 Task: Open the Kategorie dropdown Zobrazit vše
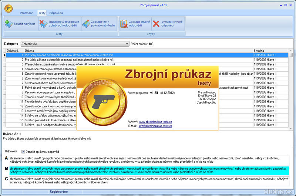[75, 44]
